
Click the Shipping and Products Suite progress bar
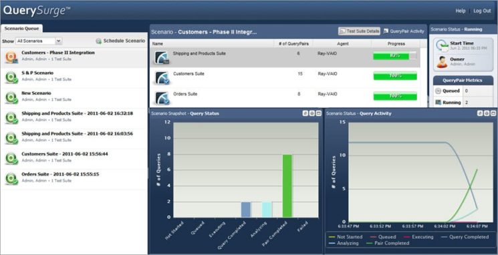click(395, 56)
